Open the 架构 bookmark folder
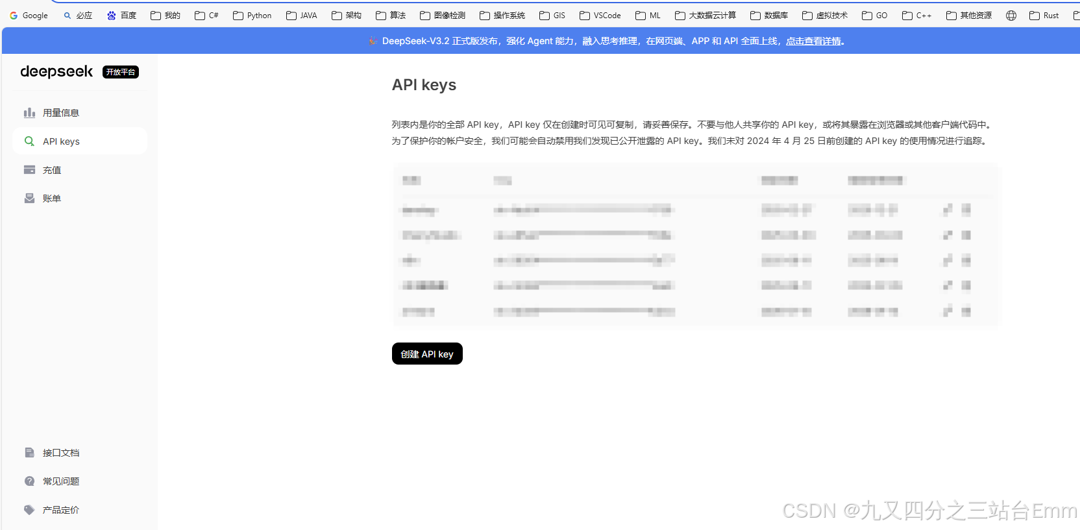 tap(347, 16)
